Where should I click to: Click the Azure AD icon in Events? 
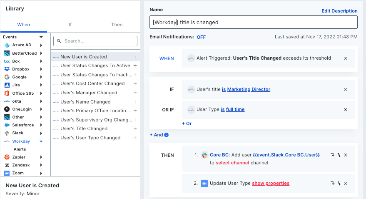(x=7, y=45)
